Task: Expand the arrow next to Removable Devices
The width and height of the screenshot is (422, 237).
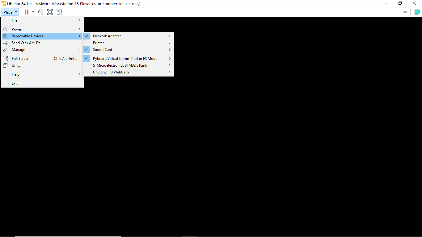Action: 79,36
